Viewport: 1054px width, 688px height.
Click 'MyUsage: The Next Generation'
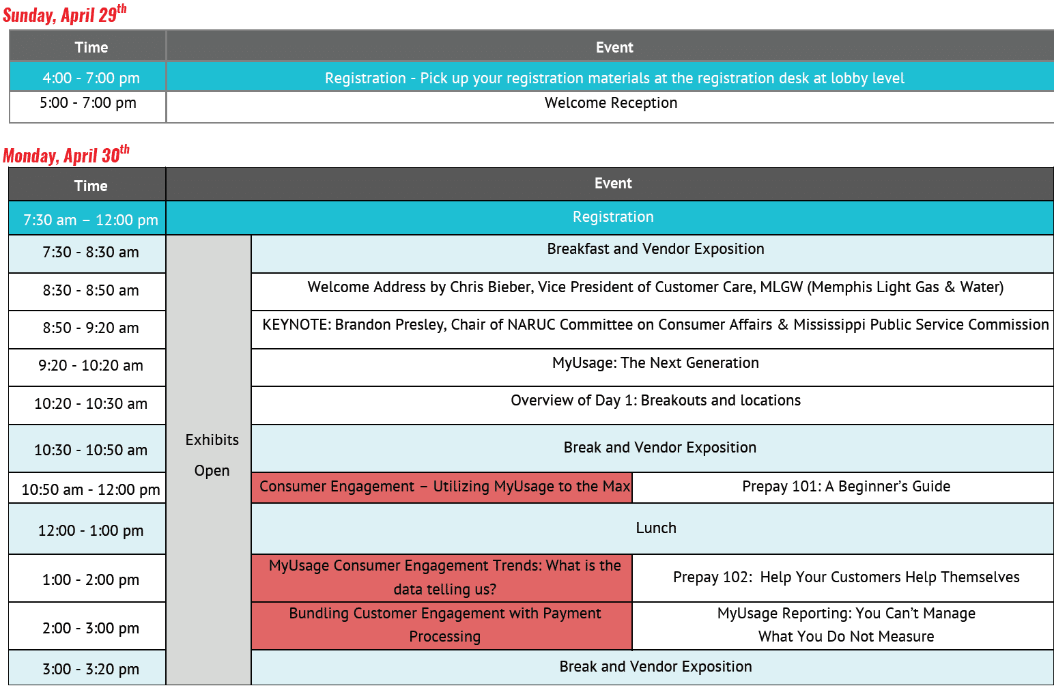tap(653, 368)
